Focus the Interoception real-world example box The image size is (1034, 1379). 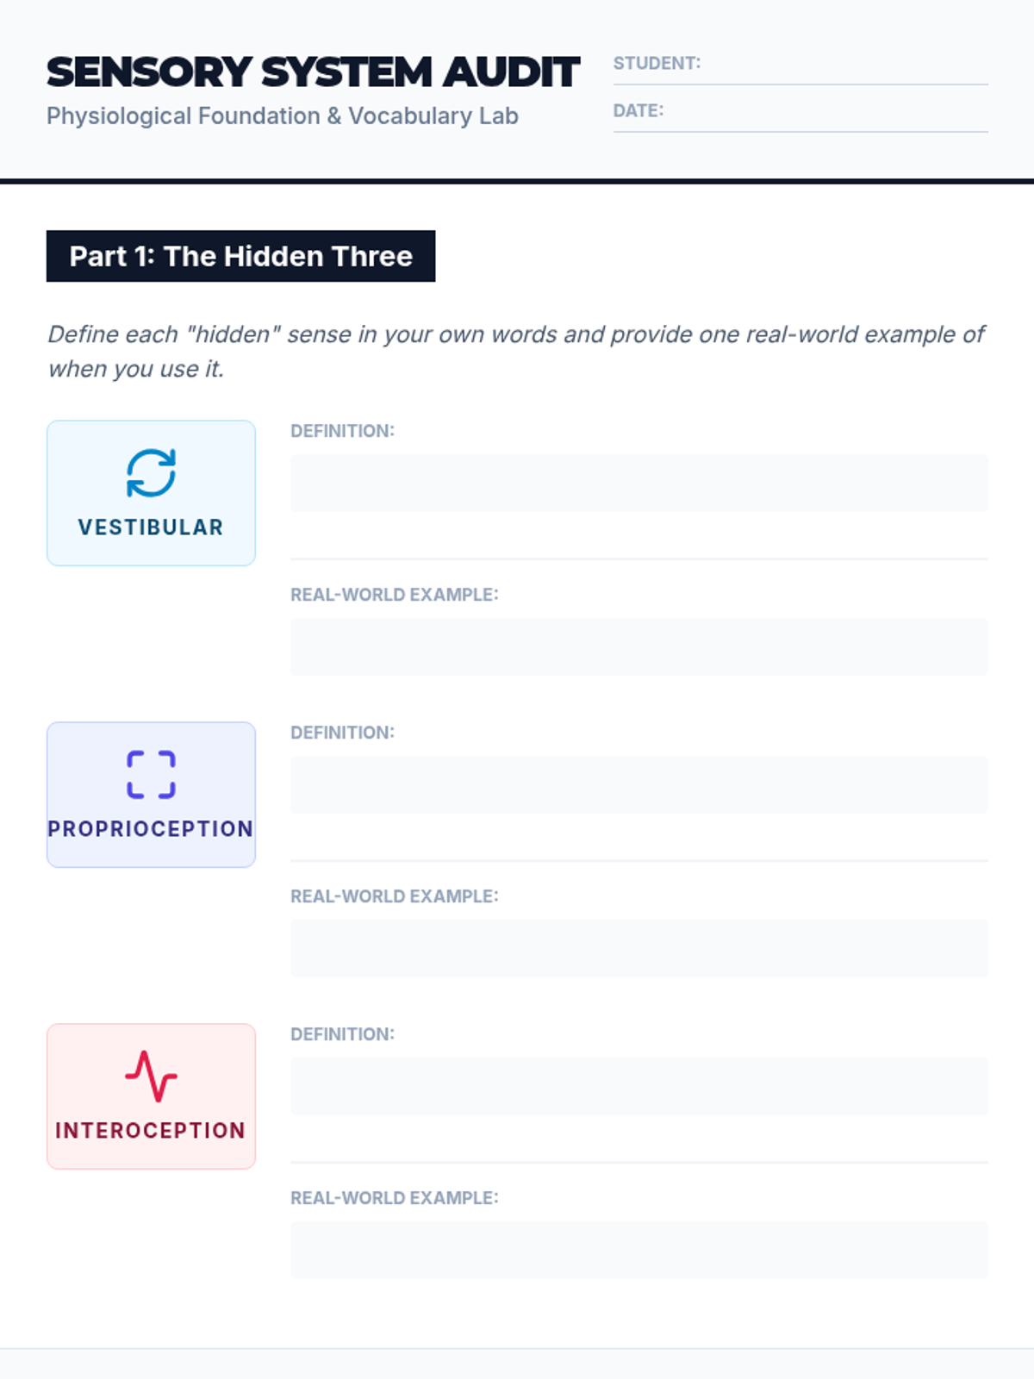point(639,1251)
